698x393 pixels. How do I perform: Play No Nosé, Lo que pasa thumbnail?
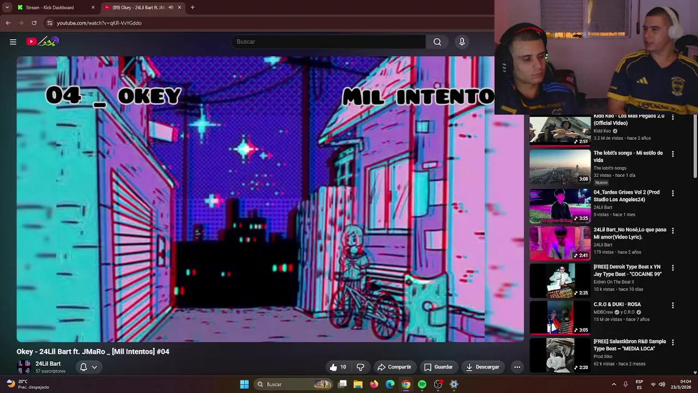[560, 243]
